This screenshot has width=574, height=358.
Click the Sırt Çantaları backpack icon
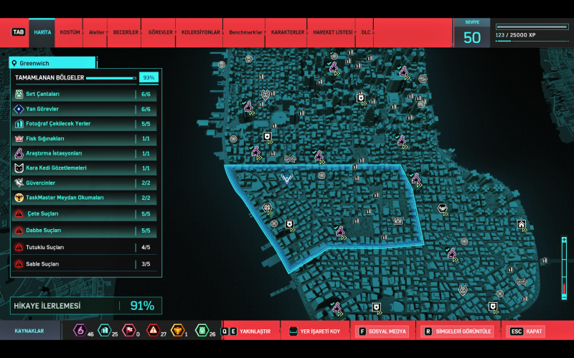(19, 95)
